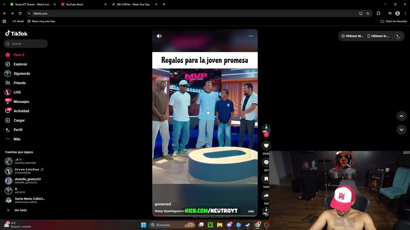The width and height of the screenshot is (410, 230).
Task: Open File Explorer from the taskbar
Action: [219, 225]
